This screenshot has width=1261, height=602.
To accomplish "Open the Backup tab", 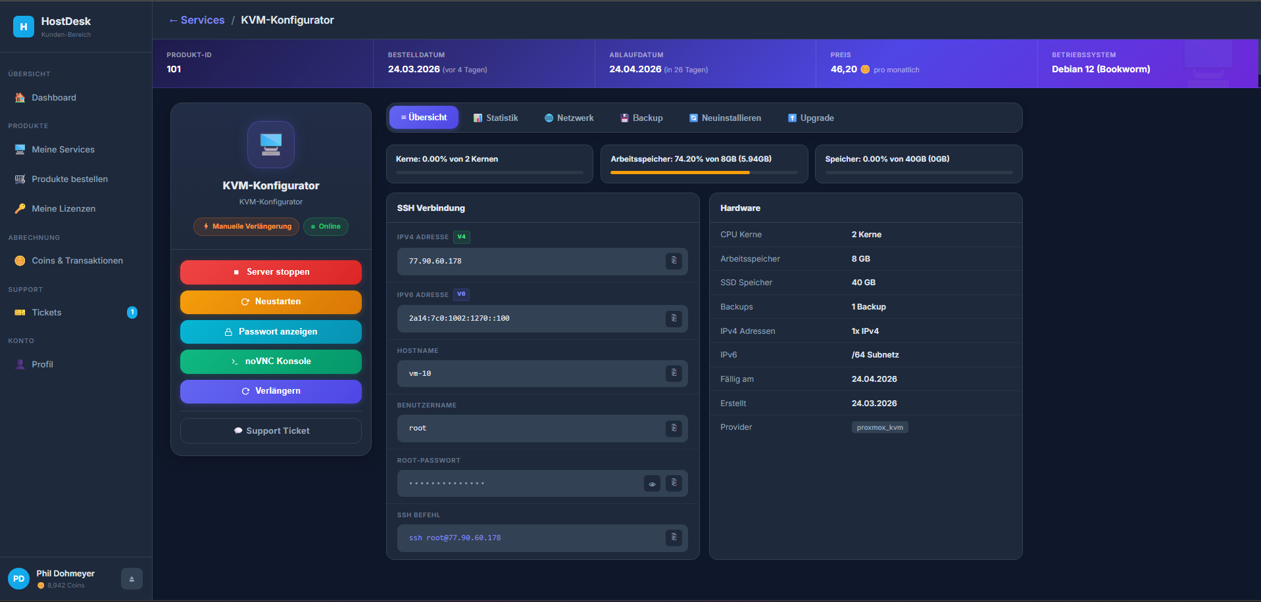I will tap(641, 118).
